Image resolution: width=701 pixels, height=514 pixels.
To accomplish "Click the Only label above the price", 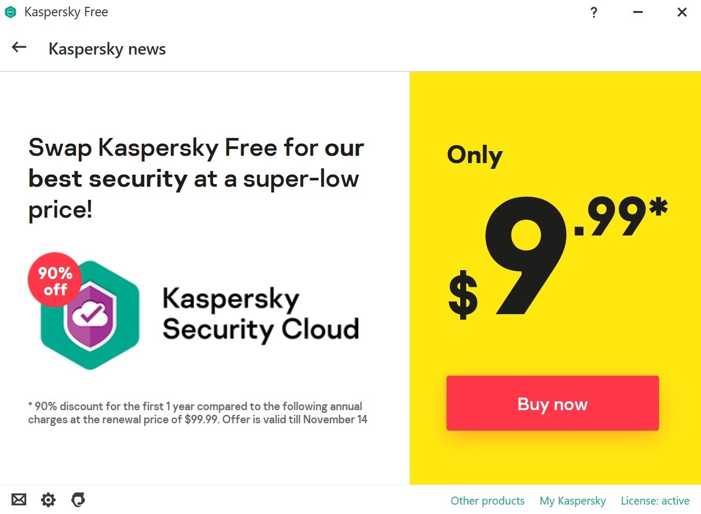I will coord(474,156).
